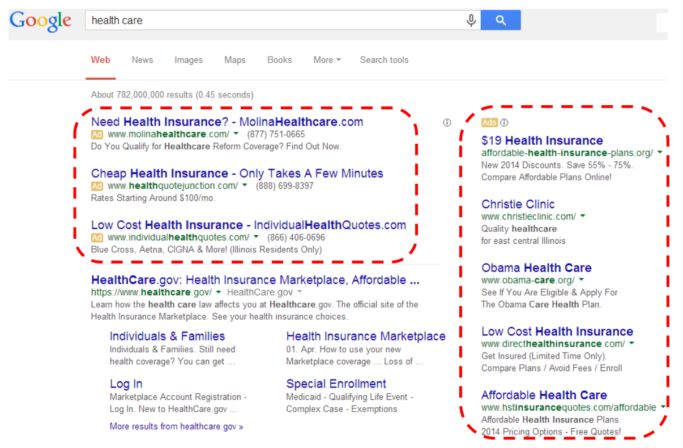Expand the arrow after www.healthquotejunction.com/

point(244,186)
